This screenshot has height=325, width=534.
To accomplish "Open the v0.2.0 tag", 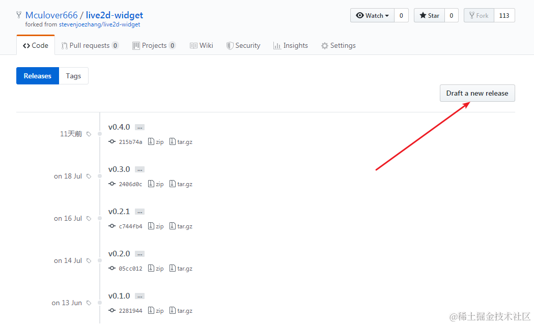I will [119, 253].
